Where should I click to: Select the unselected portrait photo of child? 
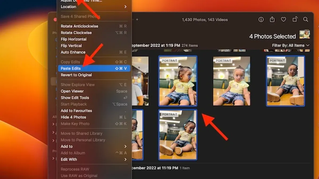[232, 81]
